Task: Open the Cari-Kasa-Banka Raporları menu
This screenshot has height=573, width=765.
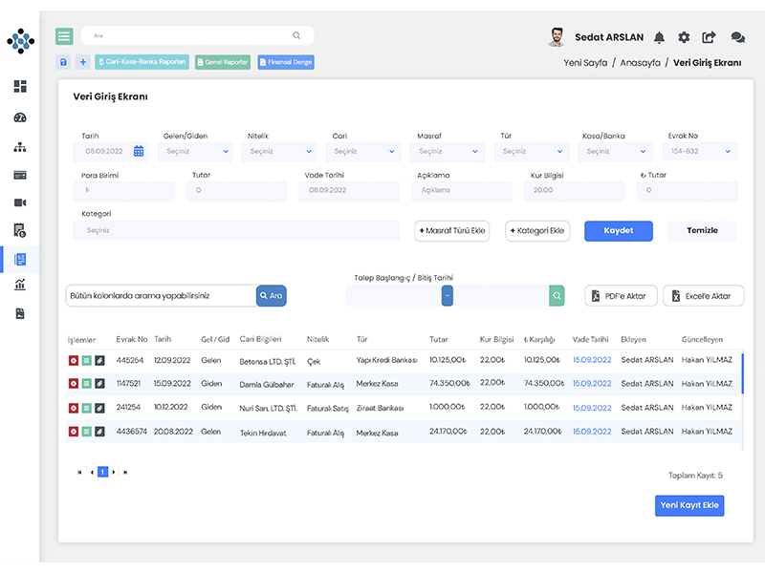Action: pos(142,62)
